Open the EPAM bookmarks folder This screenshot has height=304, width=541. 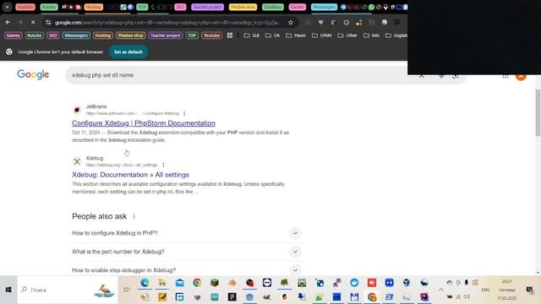click(321, 35)
